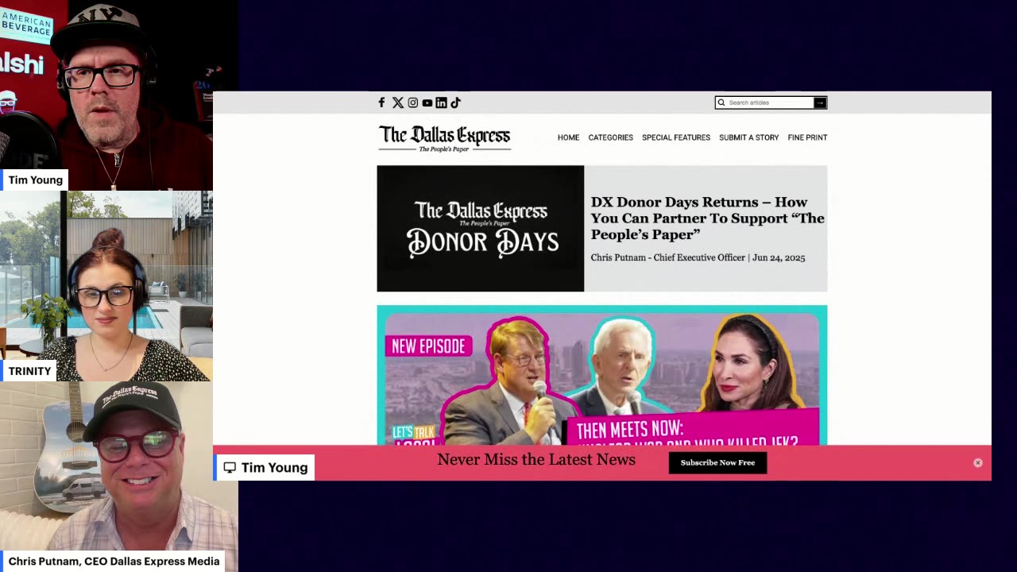1017x572 pixels.
Task: Open the LinkedIn social icon
Action: click(441, 102)
